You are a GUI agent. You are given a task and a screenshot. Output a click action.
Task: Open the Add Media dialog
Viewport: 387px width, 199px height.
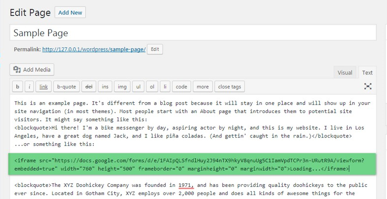tap(32, 69)
